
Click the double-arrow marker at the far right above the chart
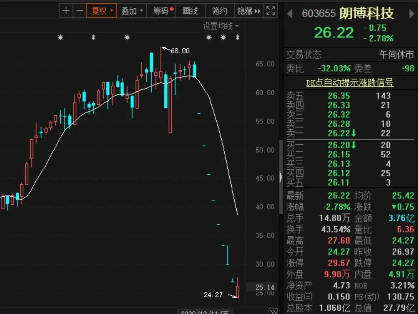click(237, 37)
